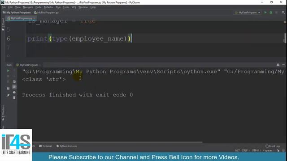The width and height of the screenshot is (287, 161).
Task: Open the VCS menu
Action: pyautogui.click(x=74, y=7)
